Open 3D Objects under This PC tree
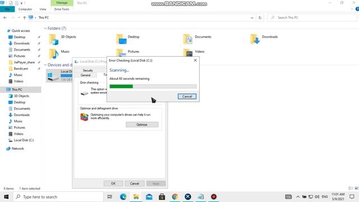The image size is (359, 202). (21, 96)
